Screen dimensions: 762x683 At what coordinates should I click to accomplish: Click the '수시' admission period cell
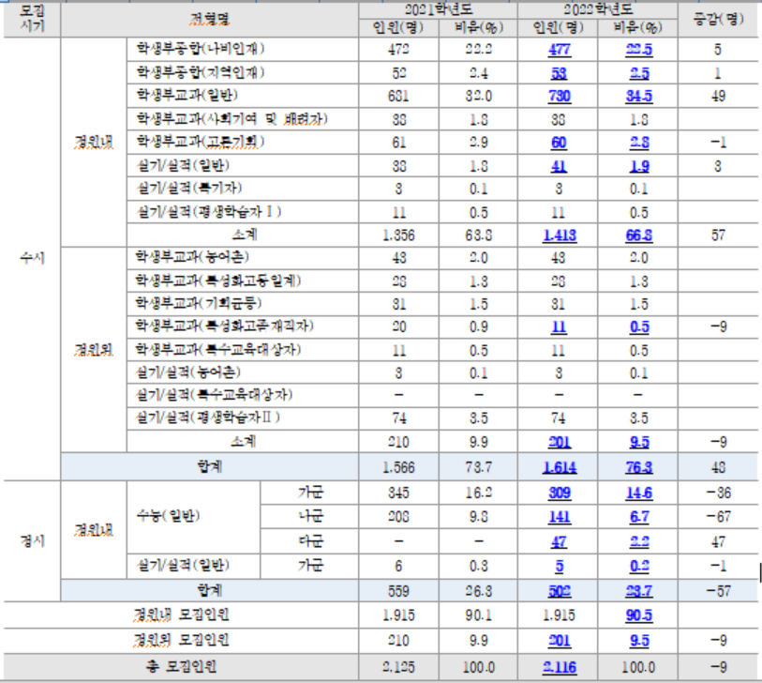click(32, 258)
